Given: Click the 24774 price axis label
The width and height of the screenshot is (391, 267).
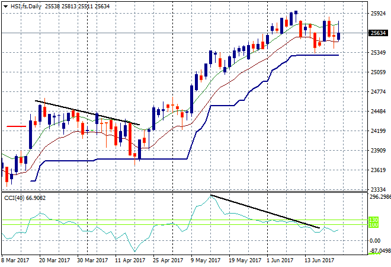Looking at the screenshot, I should click(378, 91).
